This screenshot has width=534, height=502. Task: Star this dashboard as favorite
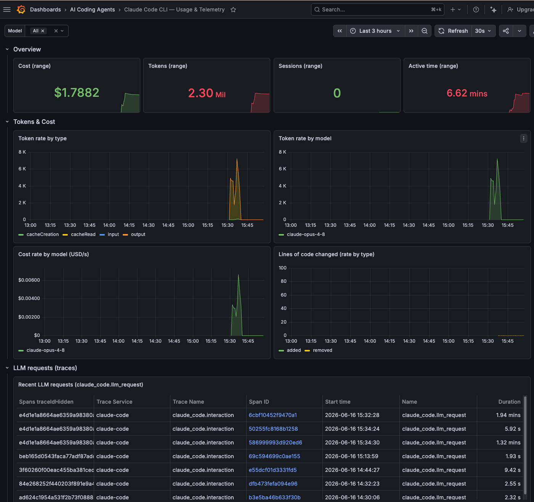[x=233, y=10]
